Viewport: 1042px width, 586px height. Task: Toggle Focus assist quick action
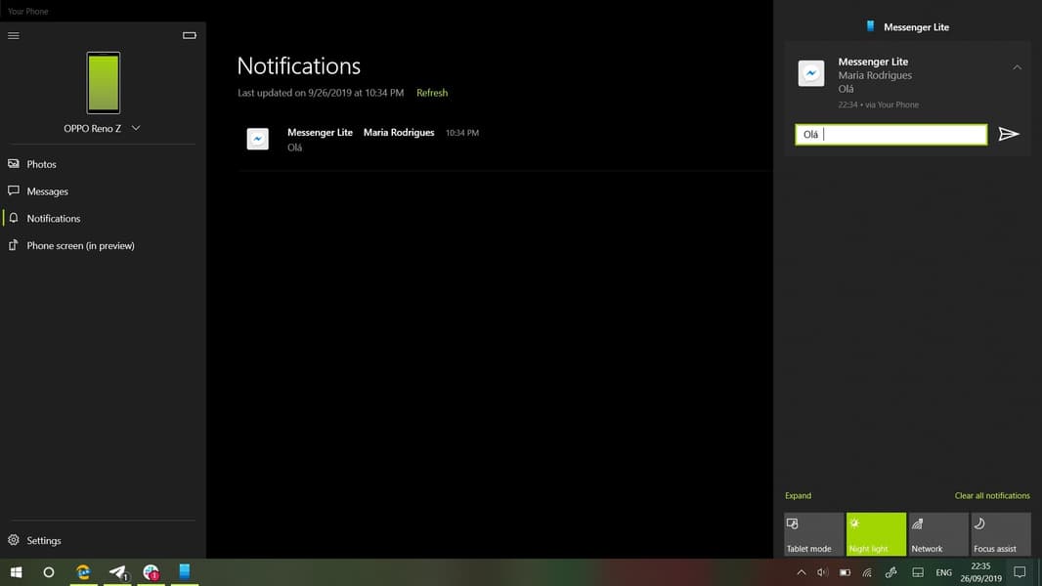(x=1001, y=533)
